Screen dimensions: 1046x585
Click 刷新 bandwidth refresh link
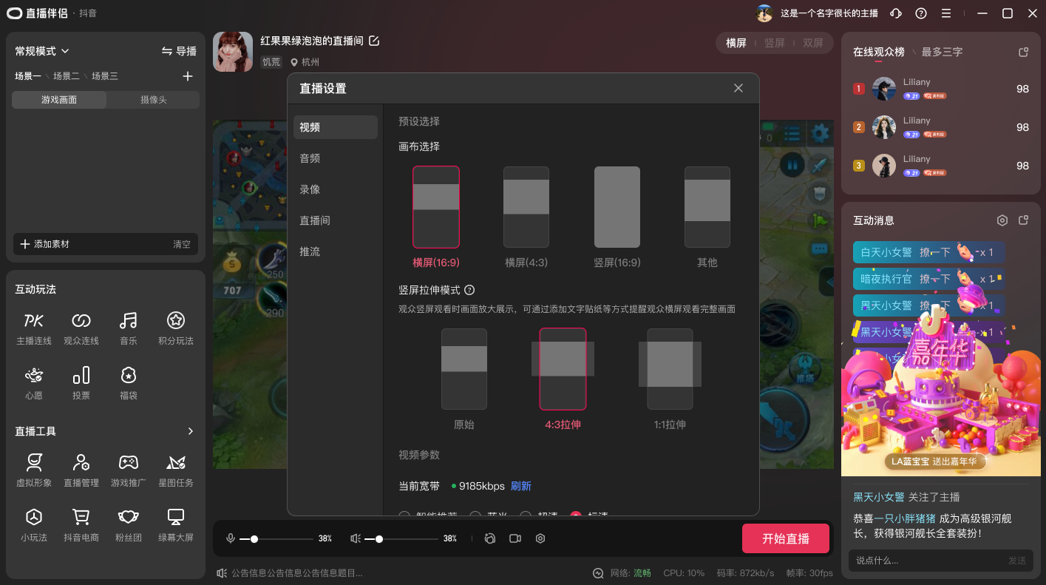[x=521, y=486]
